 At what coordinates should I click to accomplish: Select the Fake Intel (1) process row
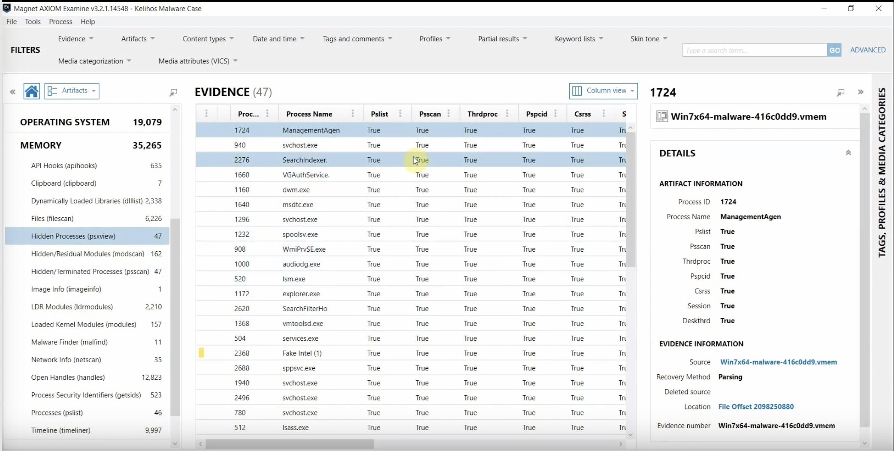tap(411, 353)
